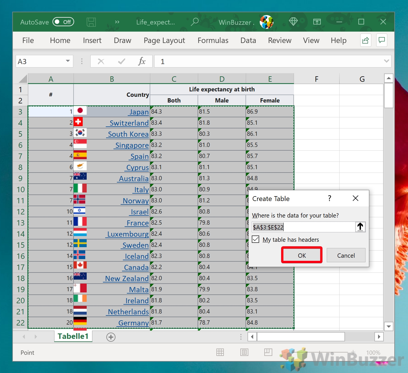
Task: Open the Name Box dropdown
Action: pyautogui.click(x=68, y=61)
